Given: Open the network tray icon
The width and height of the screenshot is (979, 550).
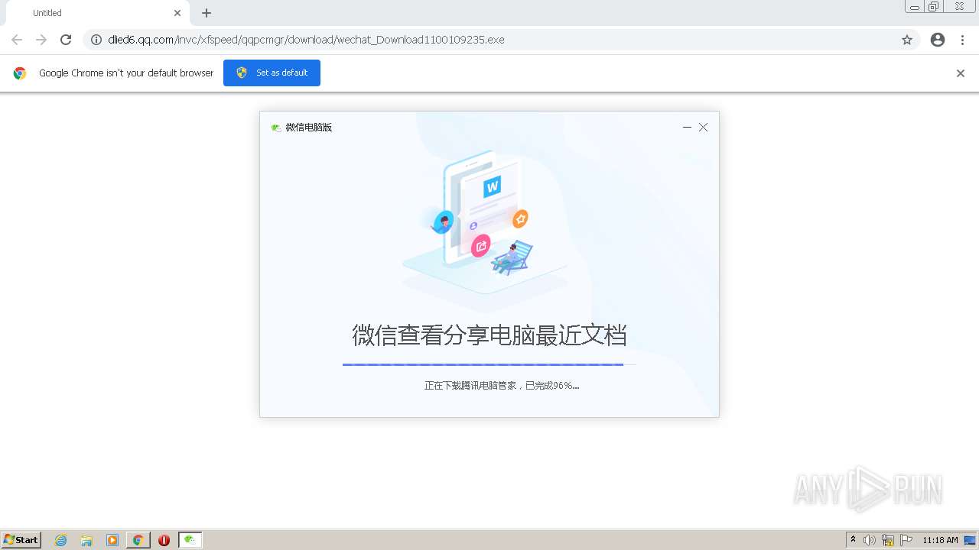Looking at the screenshot, I should click(x=888, y=540).
